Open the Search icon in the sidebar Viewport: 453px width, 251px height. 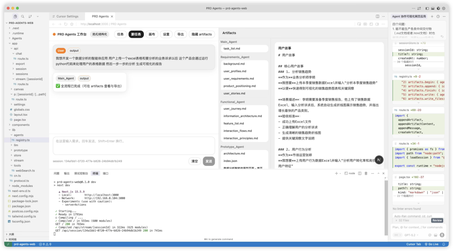tap(23, 17)
